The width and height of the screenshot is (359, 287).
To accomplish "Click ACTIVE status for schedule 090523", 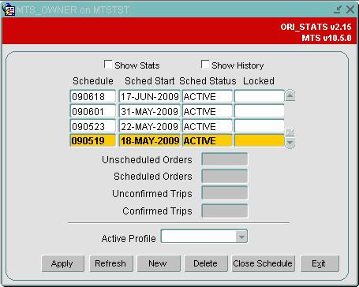I will tap(208, 126).
